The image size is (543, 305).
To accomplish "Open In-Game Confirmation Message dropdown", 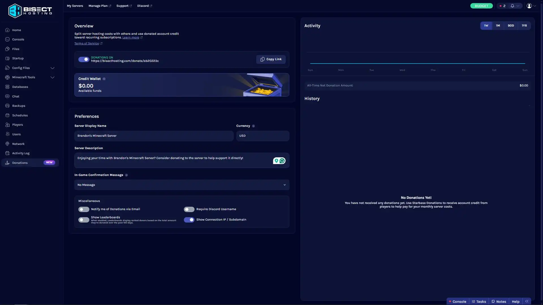I will (x=182, y=185).
